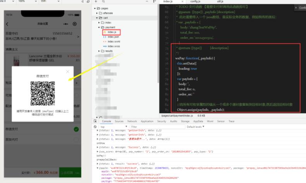Open the 100% zoom dropdown

tap(28, 1)
